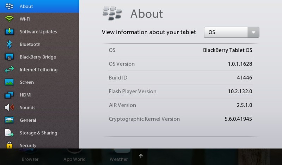Select the Sounds speaker icon
This screenshot has height=165, width=282.
click(10, 107)
